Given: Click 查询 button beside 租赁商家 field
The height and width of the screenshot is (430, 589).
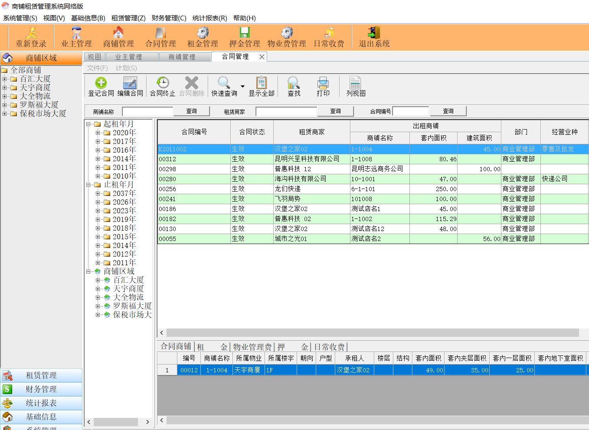Looking at the screenshot, I should [x=335, y=111].
